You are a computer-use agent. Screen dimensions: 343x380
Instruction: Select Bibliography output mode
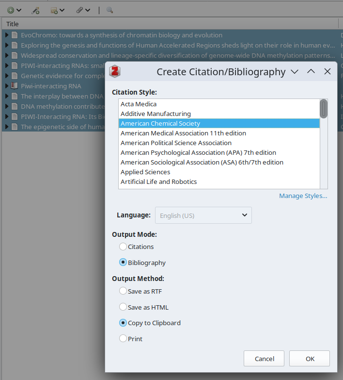123,263
